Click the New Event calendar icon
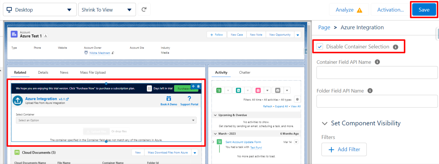This screenshot has height=164, width=439. point(258,90)
